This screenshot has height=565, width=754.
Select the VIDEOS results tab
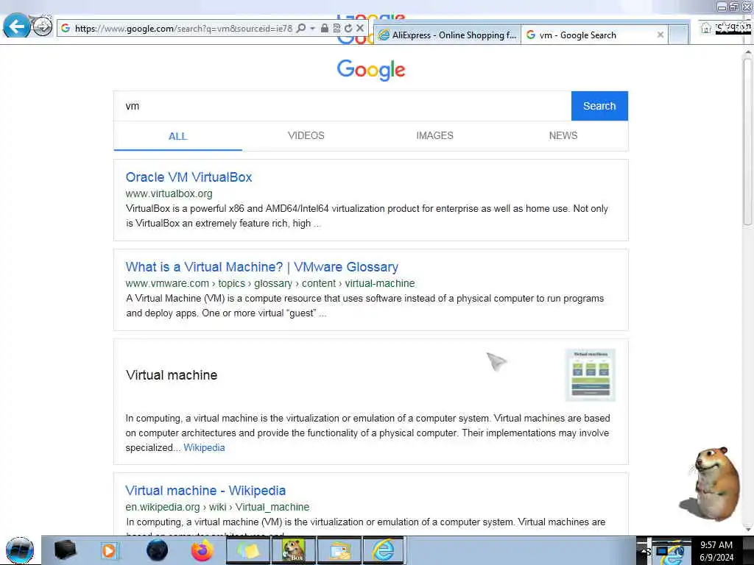click(x=306, y=136)
